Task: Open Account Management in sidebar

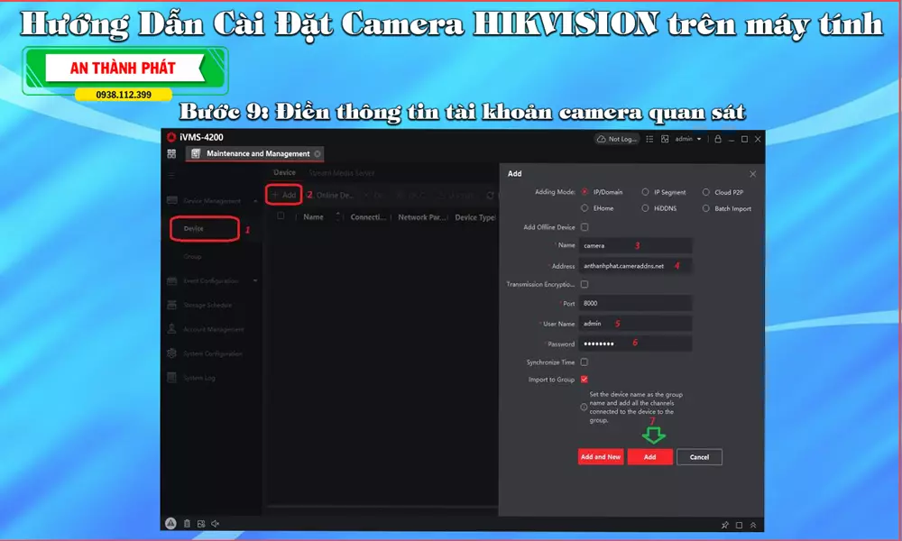Action: tap(214, 329)
